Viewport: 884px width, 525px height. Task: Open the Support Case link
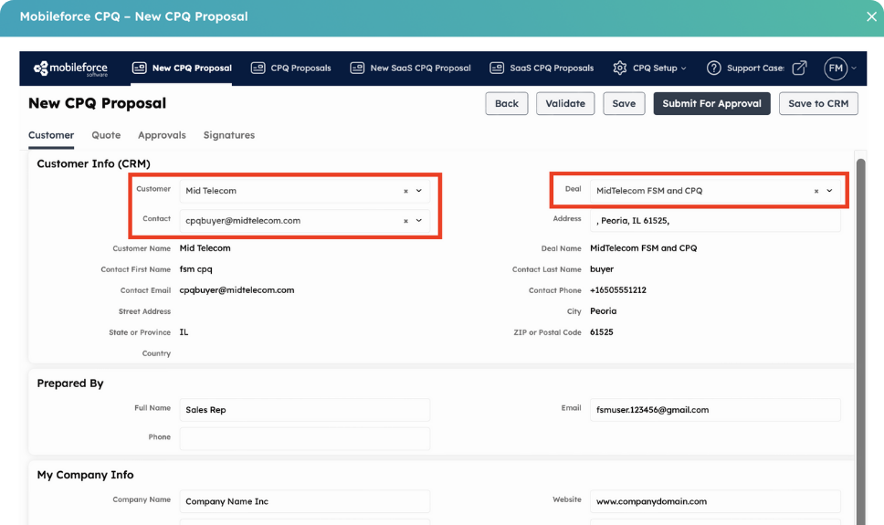coord(755,68)
